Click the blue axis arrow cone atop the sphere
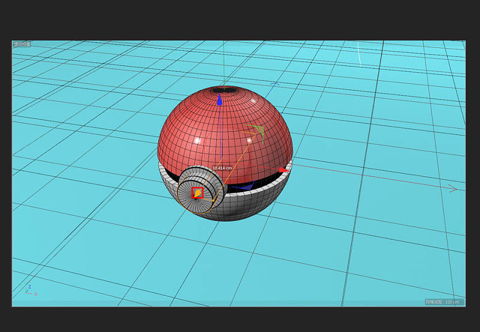The image size is (480, 332). tap(220, 101)
